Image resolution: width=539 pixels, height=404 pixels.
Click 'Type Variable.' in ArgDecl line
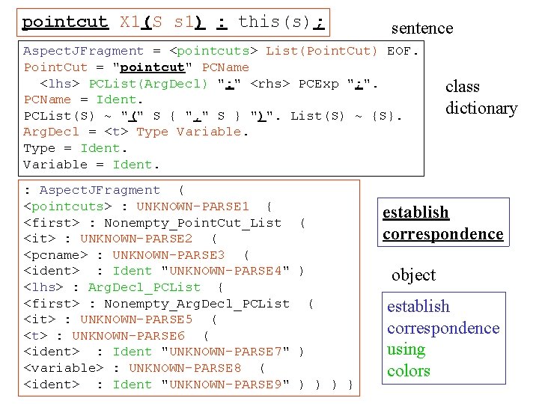click(x=192, y=132)
